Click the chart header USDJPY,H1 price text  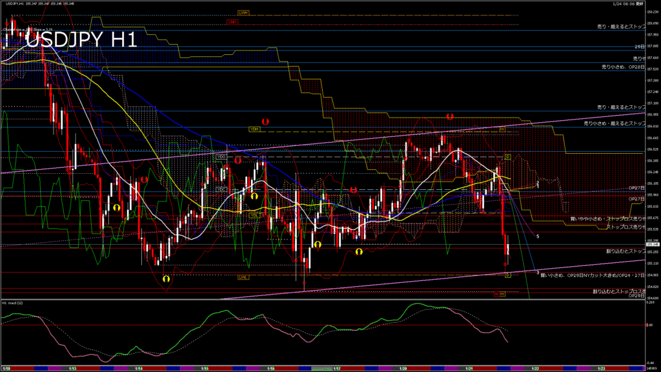pos(40,3)
